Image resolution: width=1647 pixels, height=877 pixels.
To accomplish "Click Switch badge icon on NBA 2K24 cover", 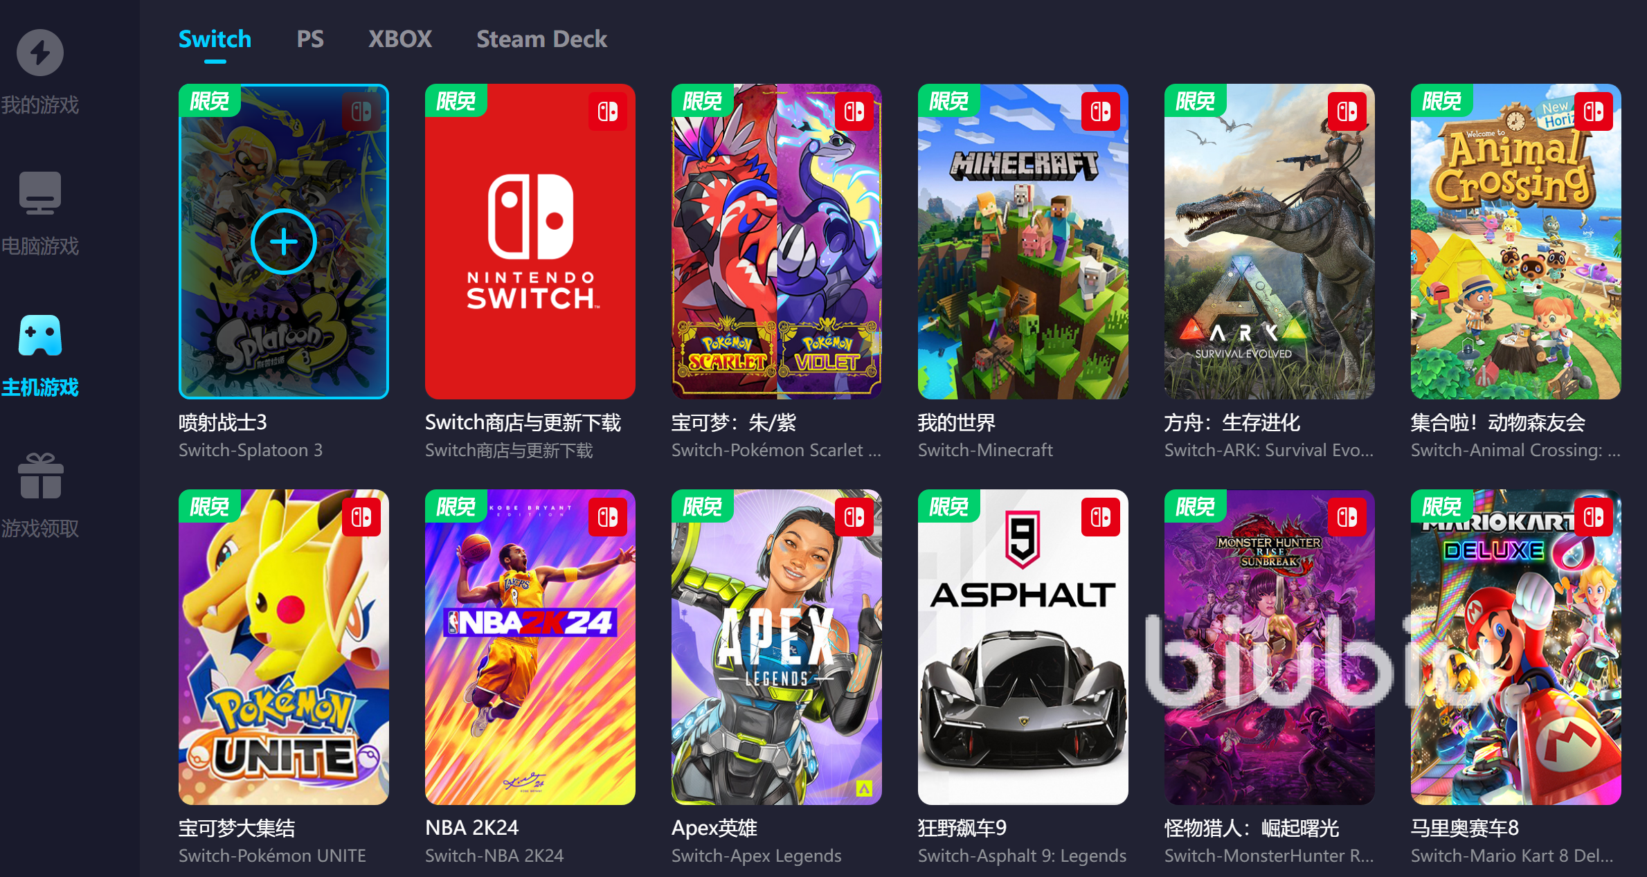I will 608,517.
